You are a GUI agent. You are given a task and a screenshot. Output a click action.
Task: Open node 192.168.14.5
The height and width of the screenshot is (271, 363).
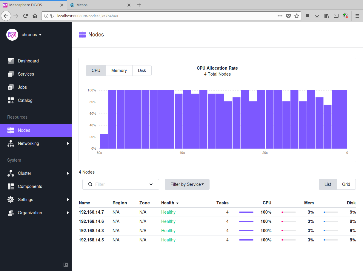[91, 240]
